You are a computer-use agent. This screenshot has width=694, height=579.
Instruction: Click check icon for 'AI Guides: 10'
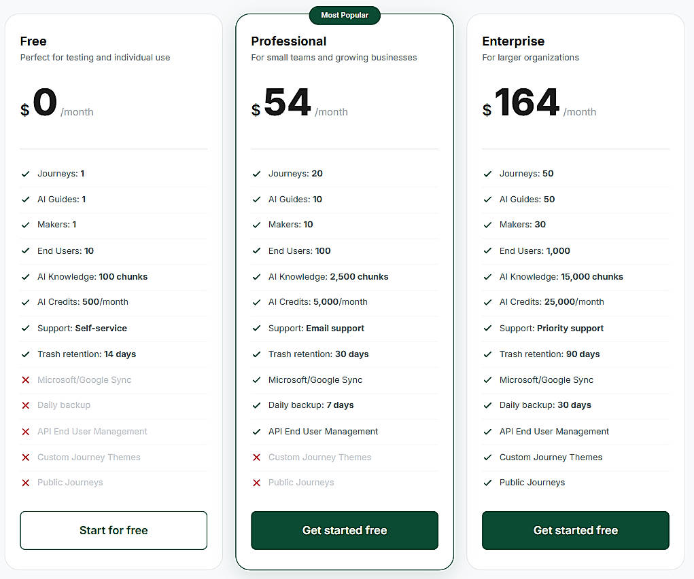257,200
